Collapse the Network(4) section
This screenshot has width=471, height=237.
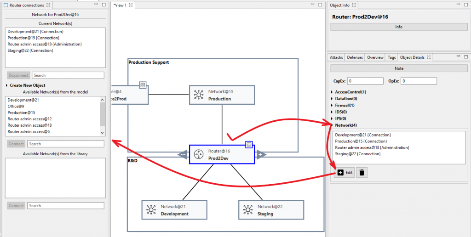[x=332, y=125]
